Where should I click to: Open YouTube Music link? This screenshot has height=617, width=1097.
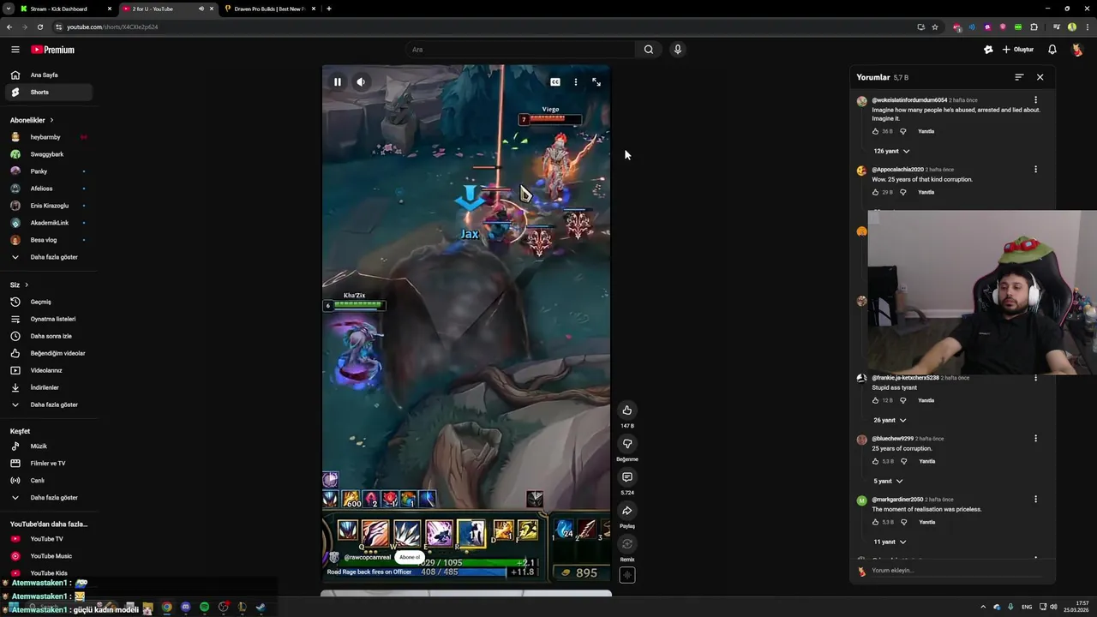click(48, 556)
